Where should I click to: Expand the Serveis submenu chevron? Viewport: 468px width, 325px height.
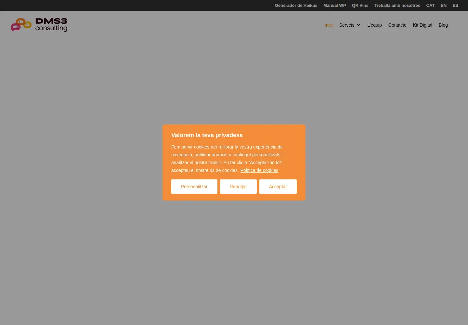(358, 25)
